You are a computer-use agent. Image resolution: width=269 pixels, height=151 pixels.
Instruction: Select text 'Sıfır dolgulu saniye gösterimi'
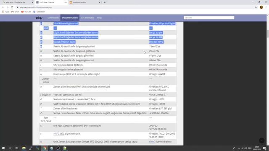68,70
